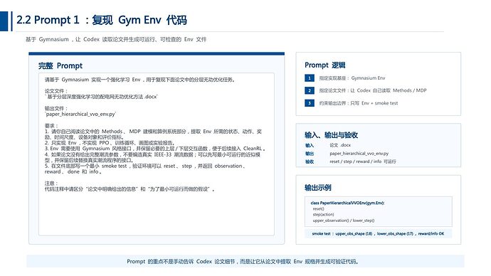The image size is (491, 276).
Task: Select the .docx paper filename line
Action: [x=102, y=97]
